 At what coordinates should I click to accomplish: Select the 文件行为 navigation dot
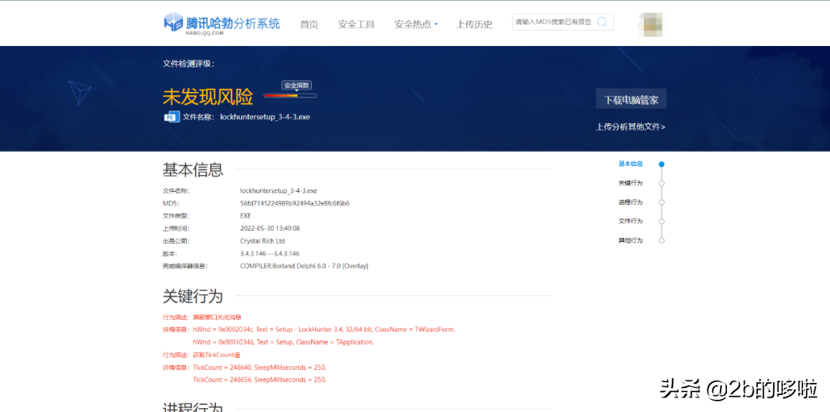(662, 221)
